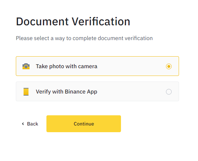
Task: Go back using the Back link
Action: click(30, 124)
